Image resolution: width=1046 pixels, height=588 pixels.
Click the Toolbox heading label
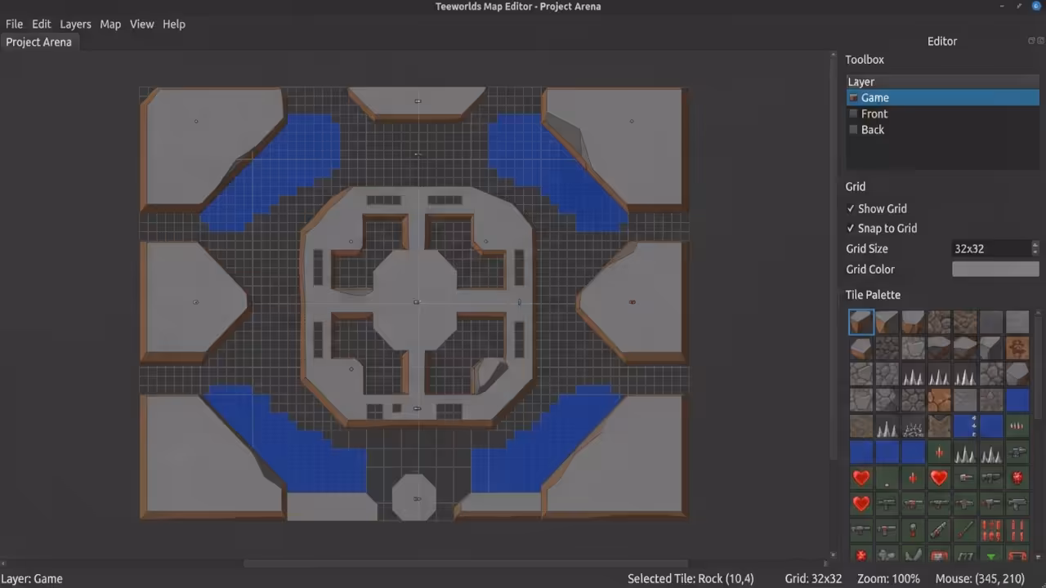(x=865, y=60)
